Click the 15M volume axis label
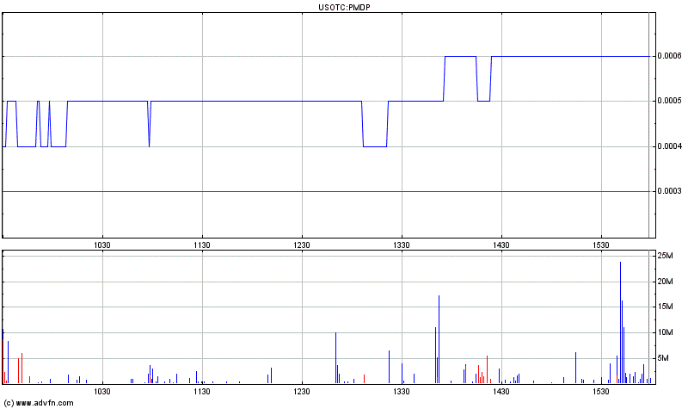 (665, 307)
